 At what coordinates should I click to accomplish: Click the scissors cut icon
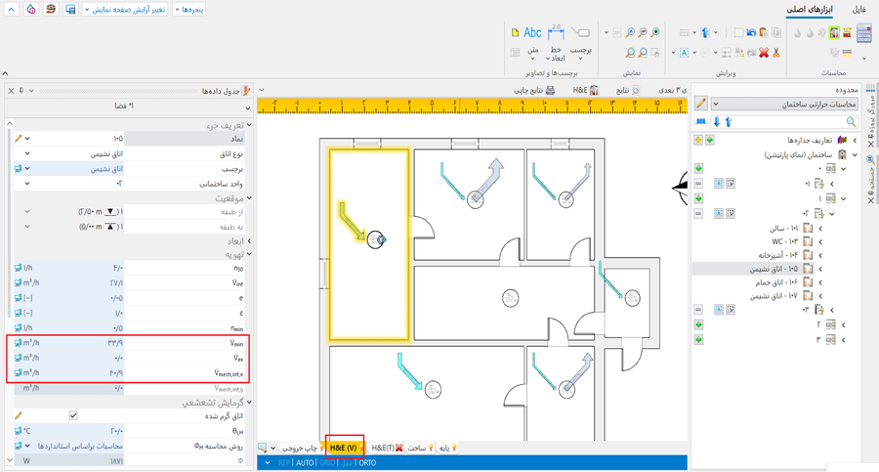[x=774, y=52]
